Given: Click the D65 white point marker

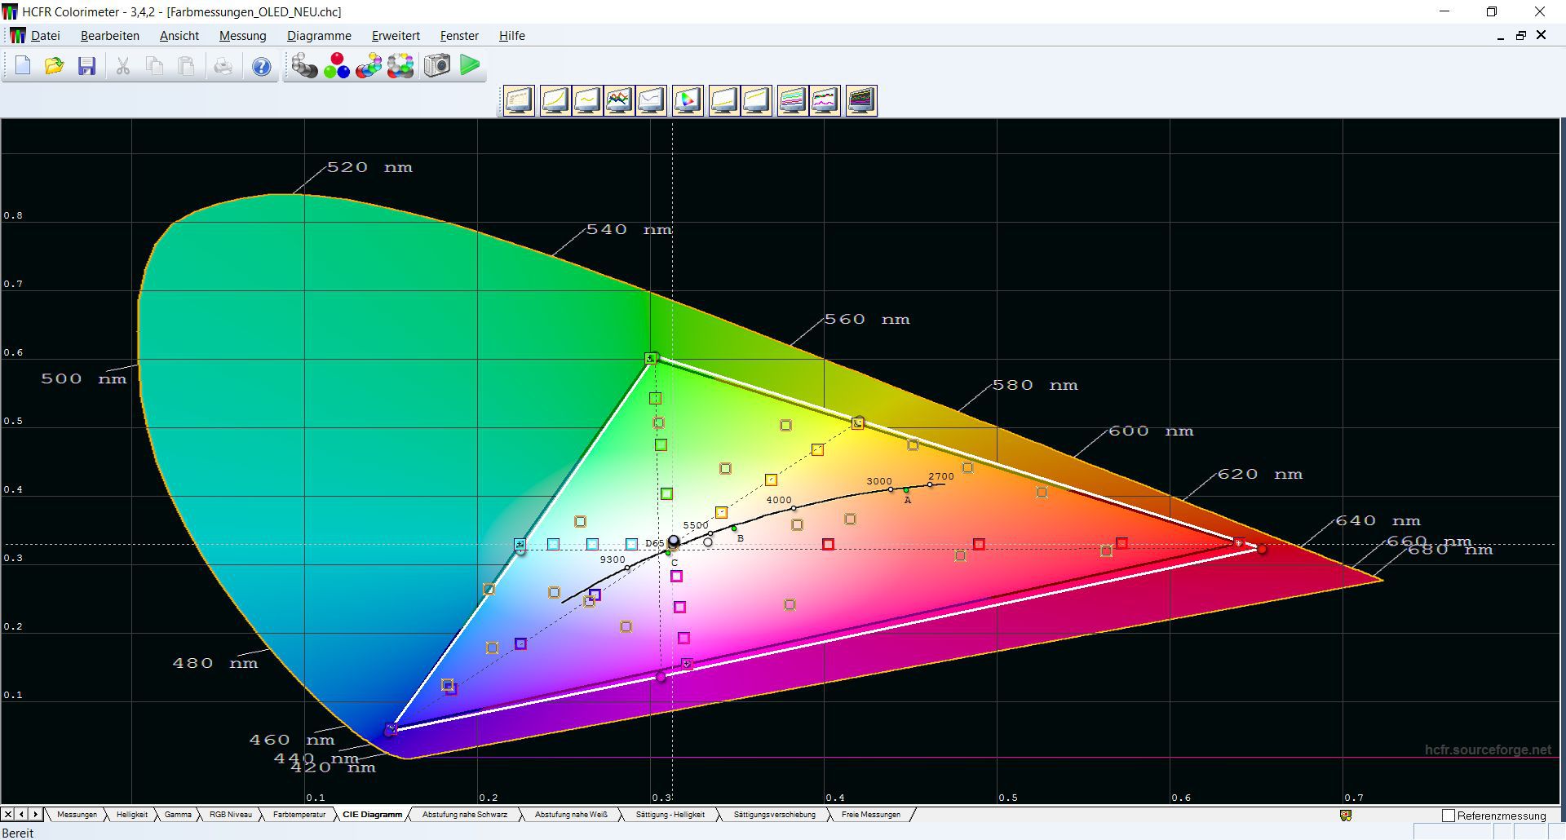Looking at the screenshot, I should click(674, 542).
